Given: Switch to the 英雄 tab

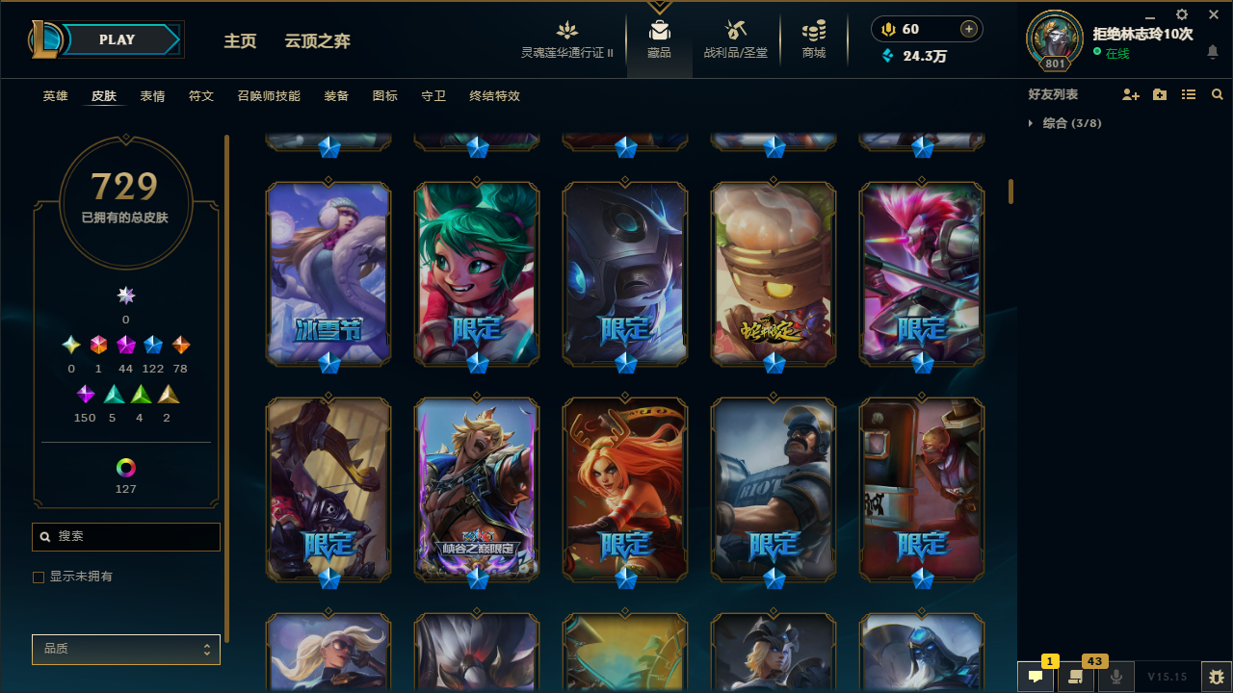Looking at the screenshot, I should pos(56,96).
